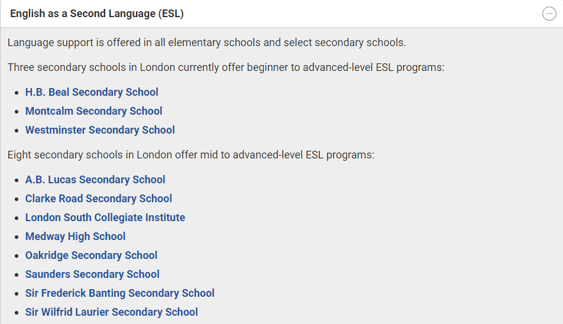Click the bullet beside Westminster Secondary School
Screen dimensions: 563x324
[x=17, y=131]
